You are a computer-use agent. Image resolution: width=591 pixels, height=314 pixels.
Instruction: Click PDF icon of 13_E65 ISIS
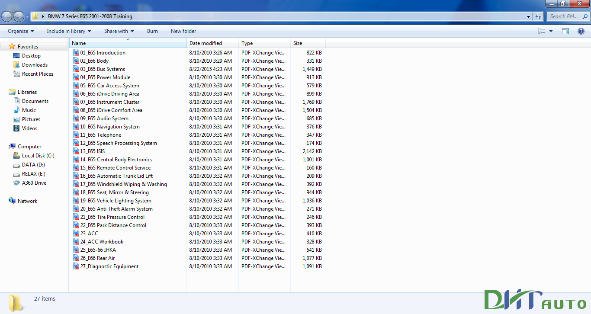76,151
